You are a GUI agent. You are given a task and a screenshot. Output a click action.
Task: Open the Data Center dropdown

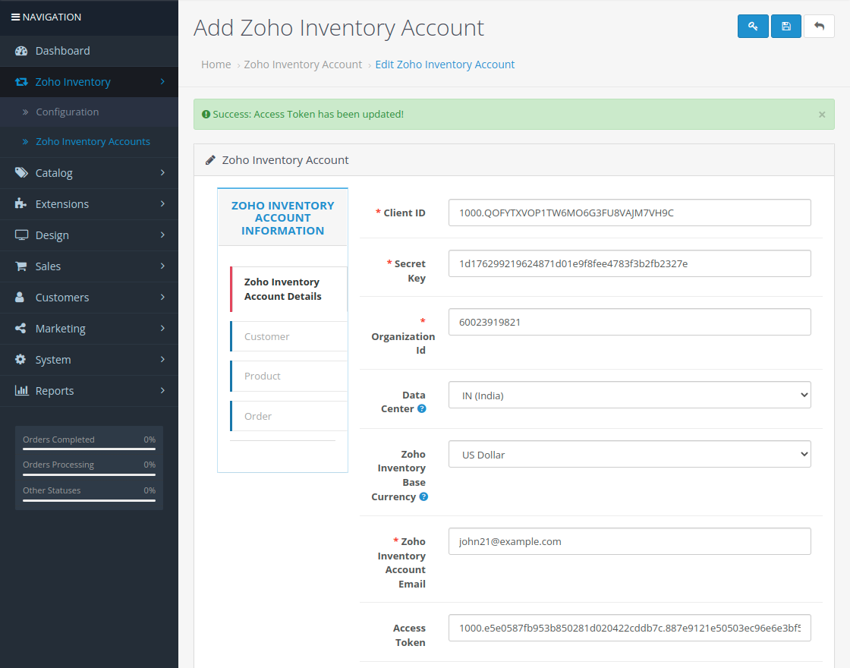tap(629, 395)
